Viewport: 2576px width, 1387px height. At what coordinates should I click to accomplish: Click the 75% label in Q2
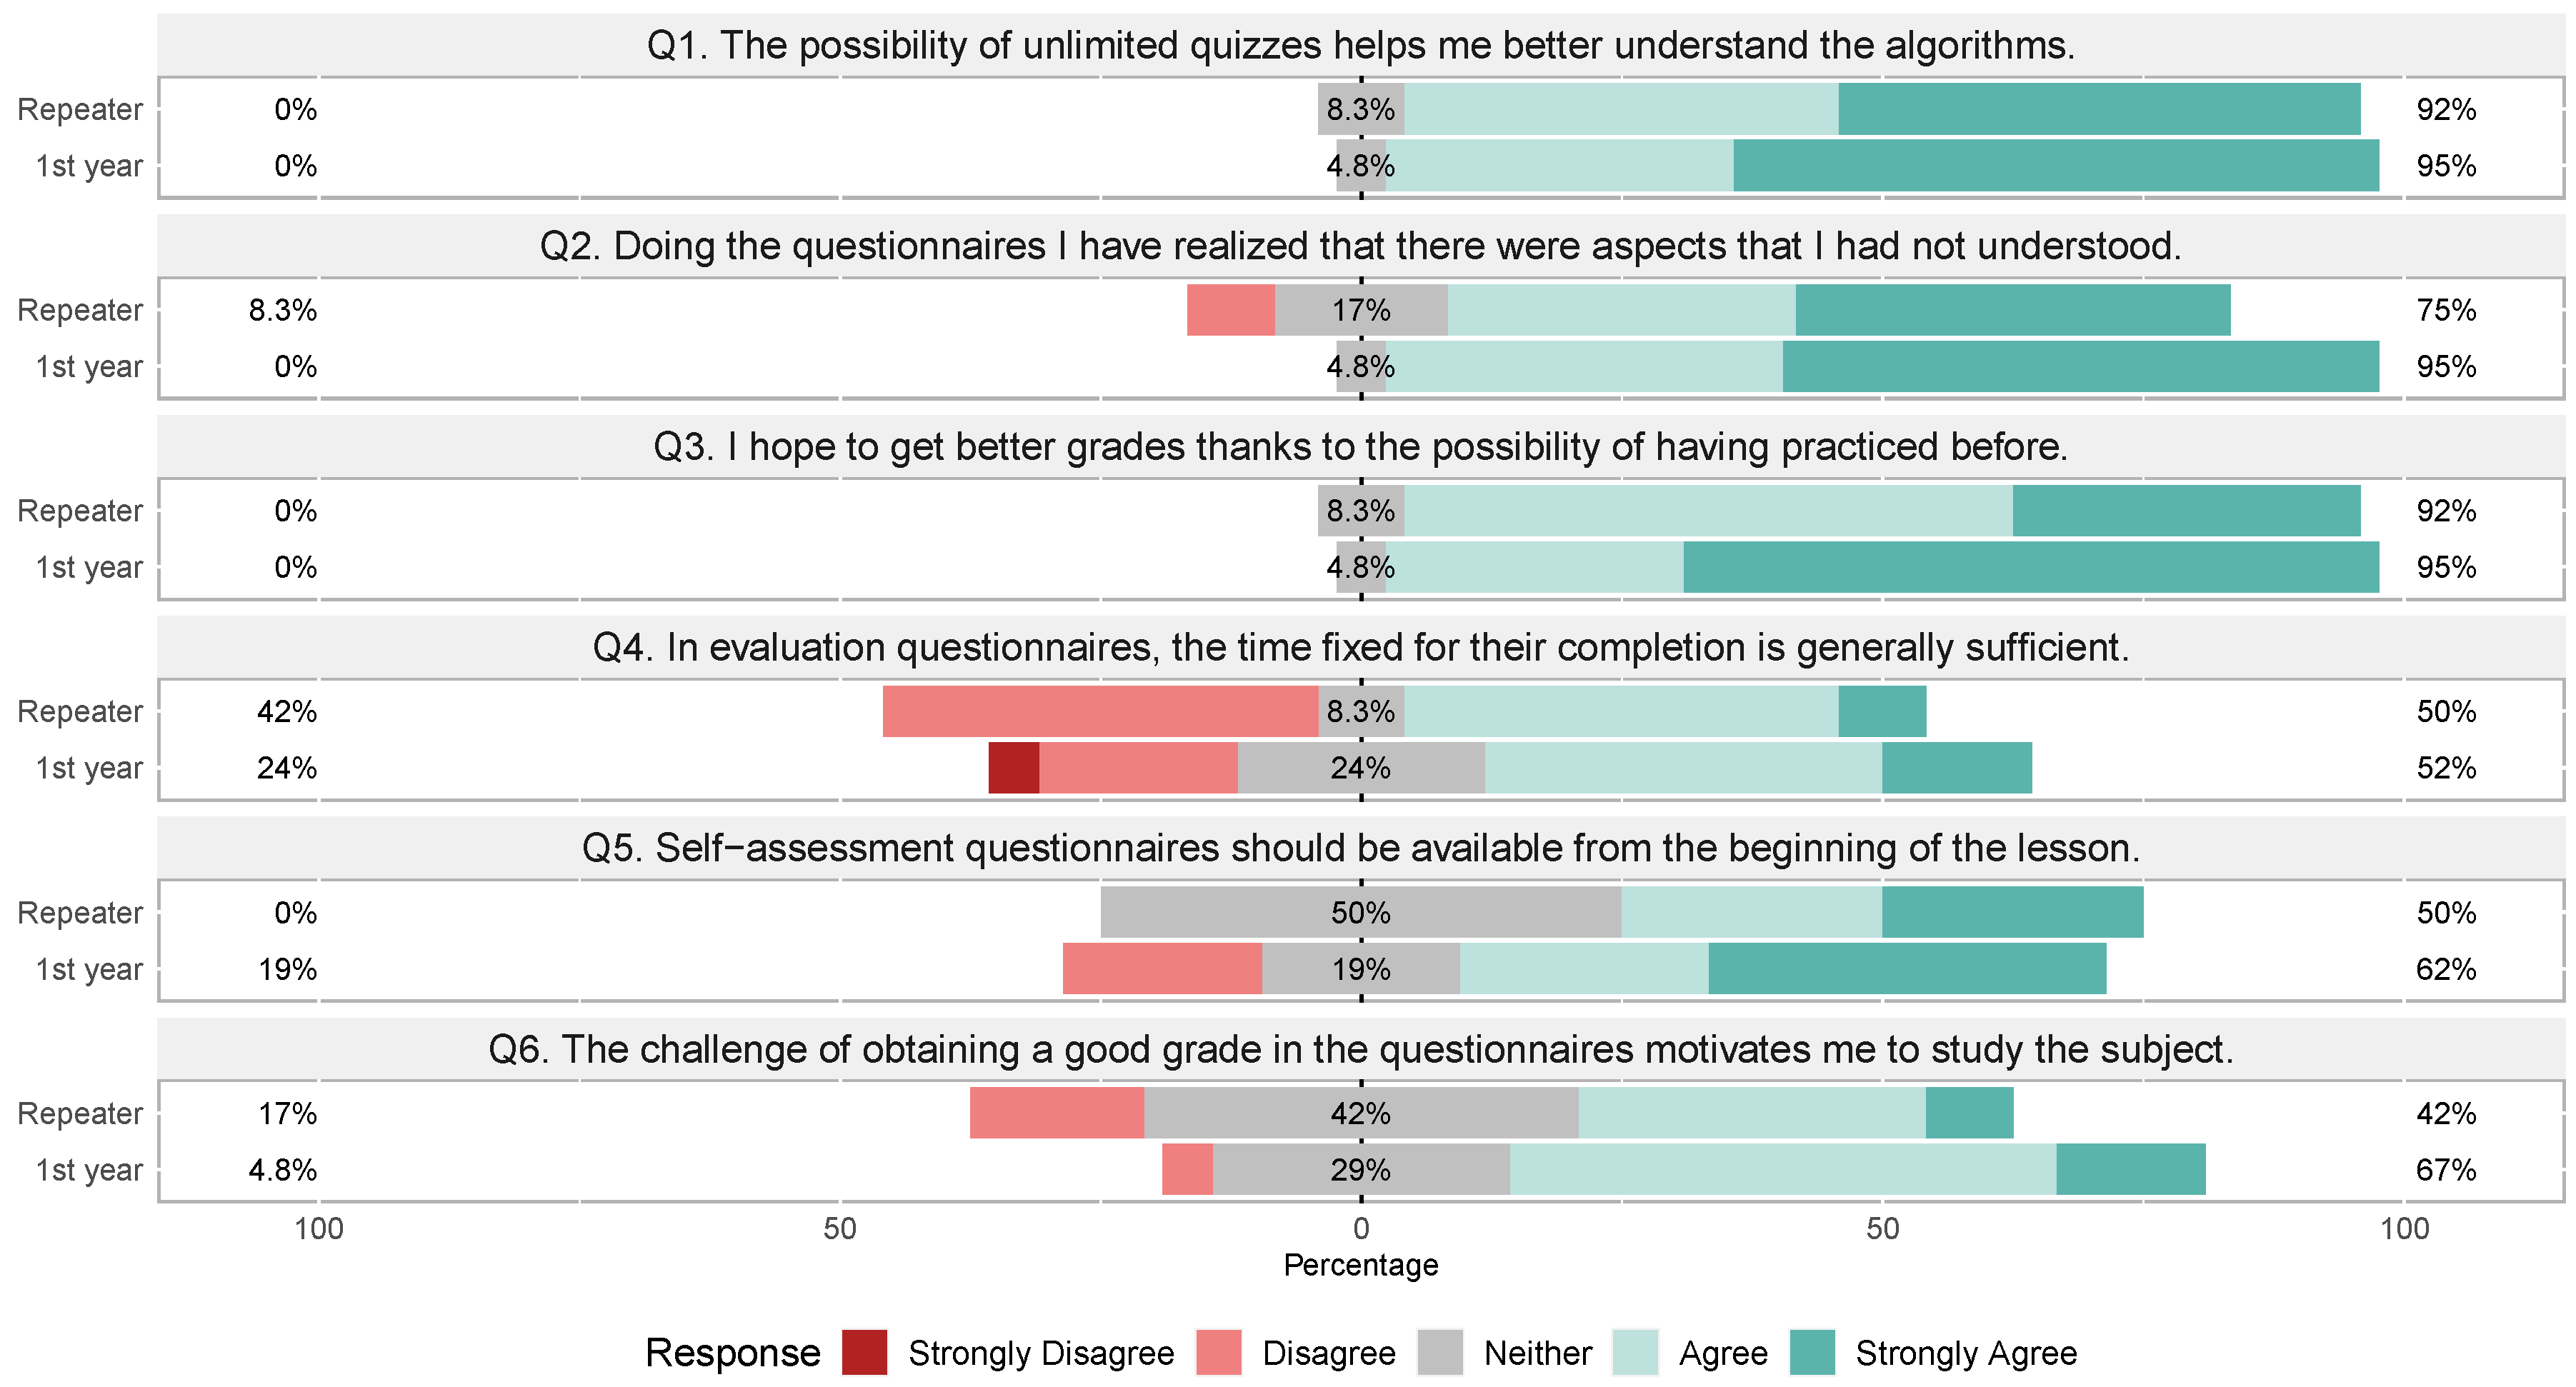(x=2446, y=310)
